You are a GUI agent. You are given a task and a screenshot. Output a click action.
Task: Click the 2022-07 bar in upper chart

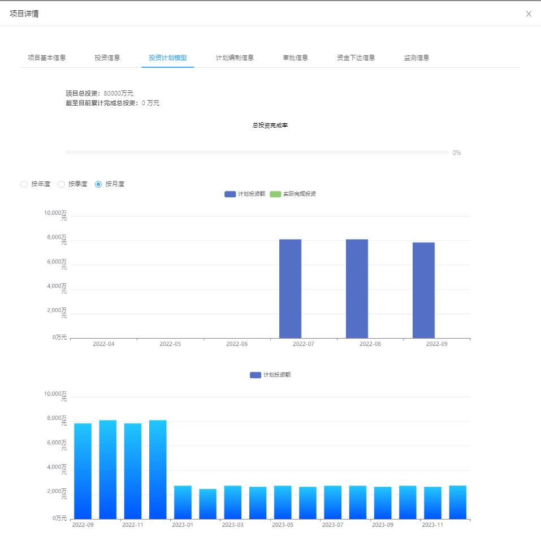[x=290, y=288]
